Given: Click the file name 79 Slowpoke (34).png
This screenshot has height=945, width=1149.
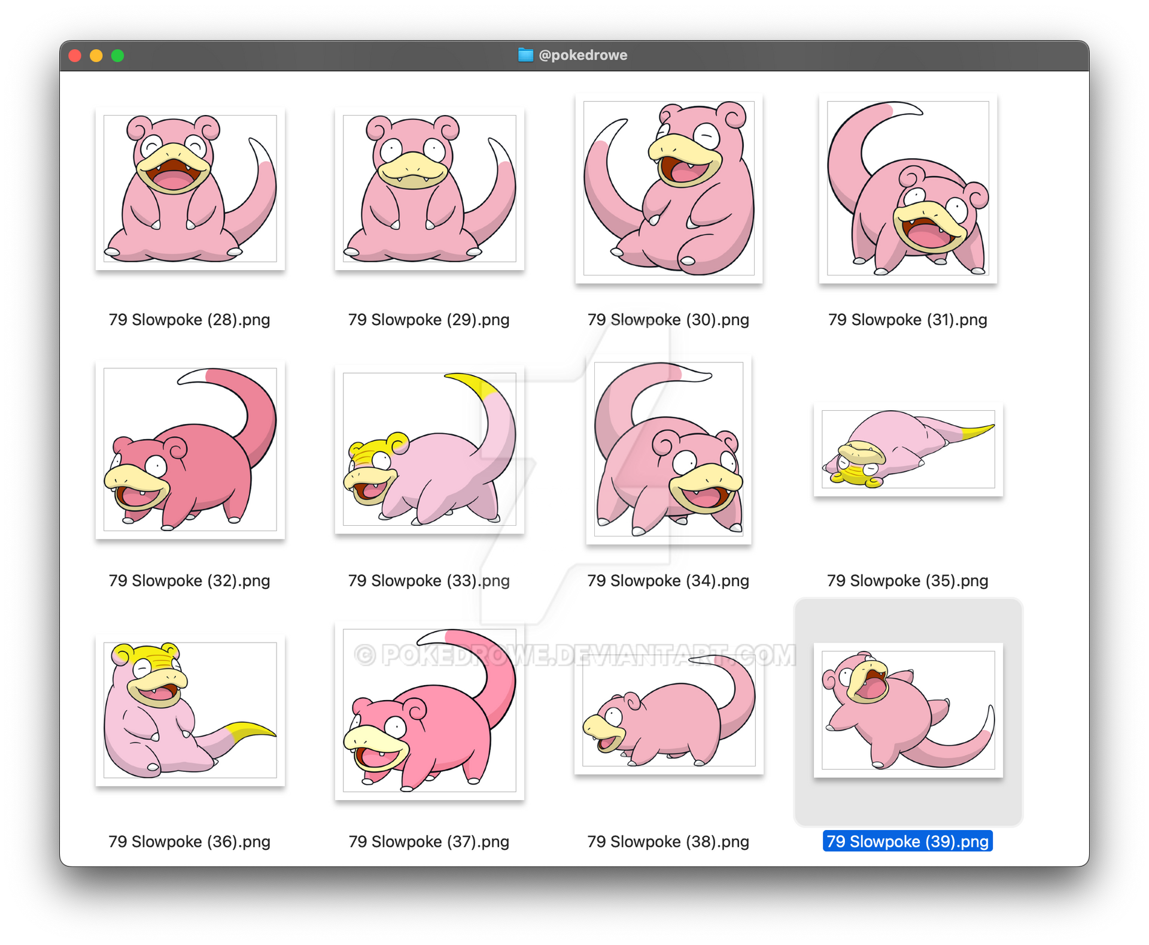Looking at the screenshot, I should point(668,581).
